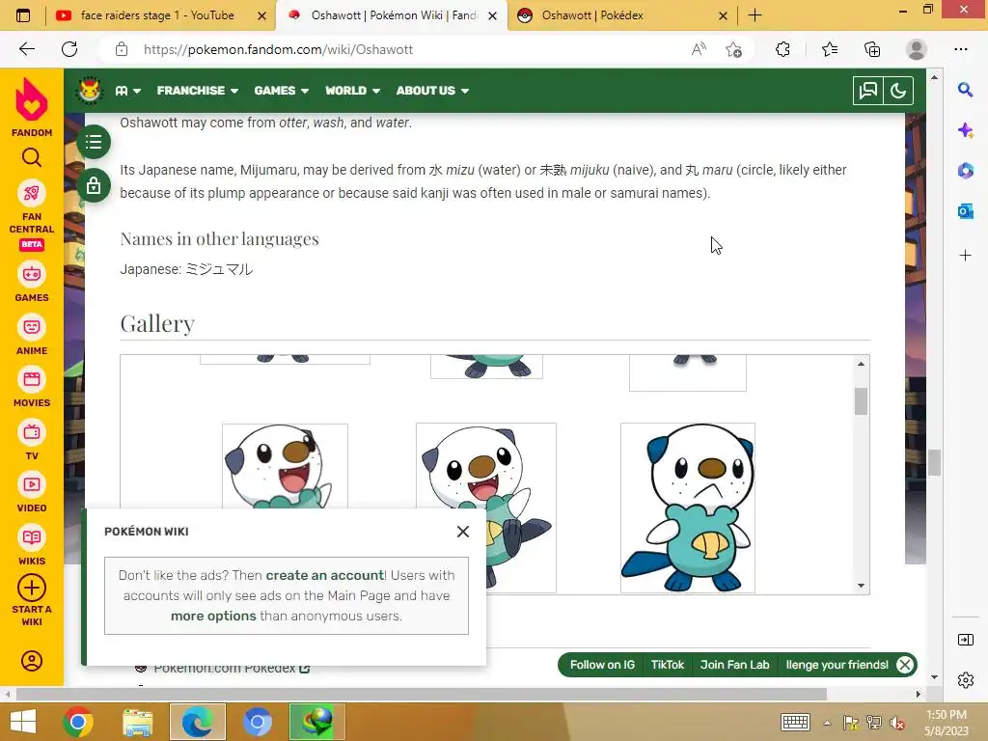Open Collections icon in toolbar

872,49
